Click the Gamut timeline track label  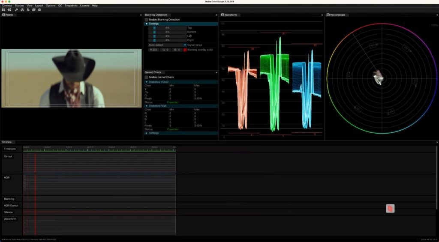[x=8, y=156]
